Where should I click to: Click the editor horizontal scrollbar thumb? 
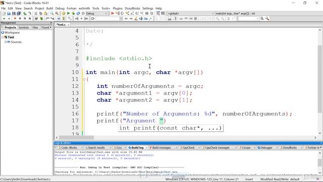76,138
